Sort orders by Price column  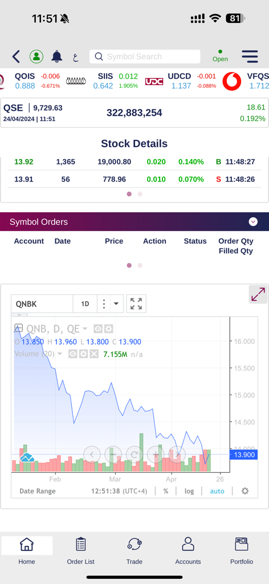point(114,241)
